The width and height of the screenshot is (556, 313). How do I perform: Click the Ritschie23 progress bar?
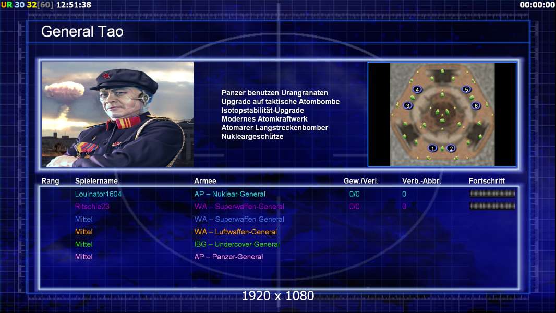[x=492, y=206]
